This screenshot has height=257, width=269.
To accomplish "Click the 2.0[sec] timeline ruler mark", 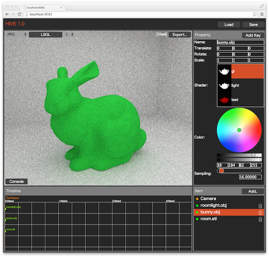I will point(117,201).
